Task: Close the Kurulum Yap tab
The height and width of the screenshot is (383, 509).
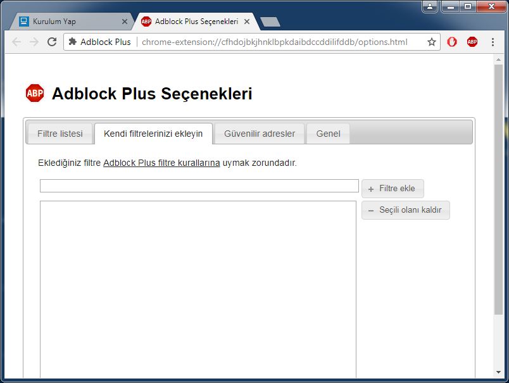Action: point(125,22)
